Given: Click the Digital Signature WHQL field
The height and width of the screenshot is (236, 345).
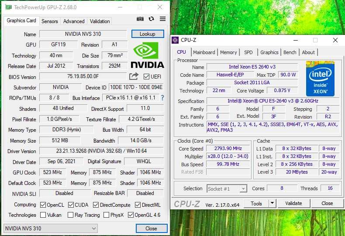Looking at the screenshot, I should pyautogui.click(x=144, y=161).
